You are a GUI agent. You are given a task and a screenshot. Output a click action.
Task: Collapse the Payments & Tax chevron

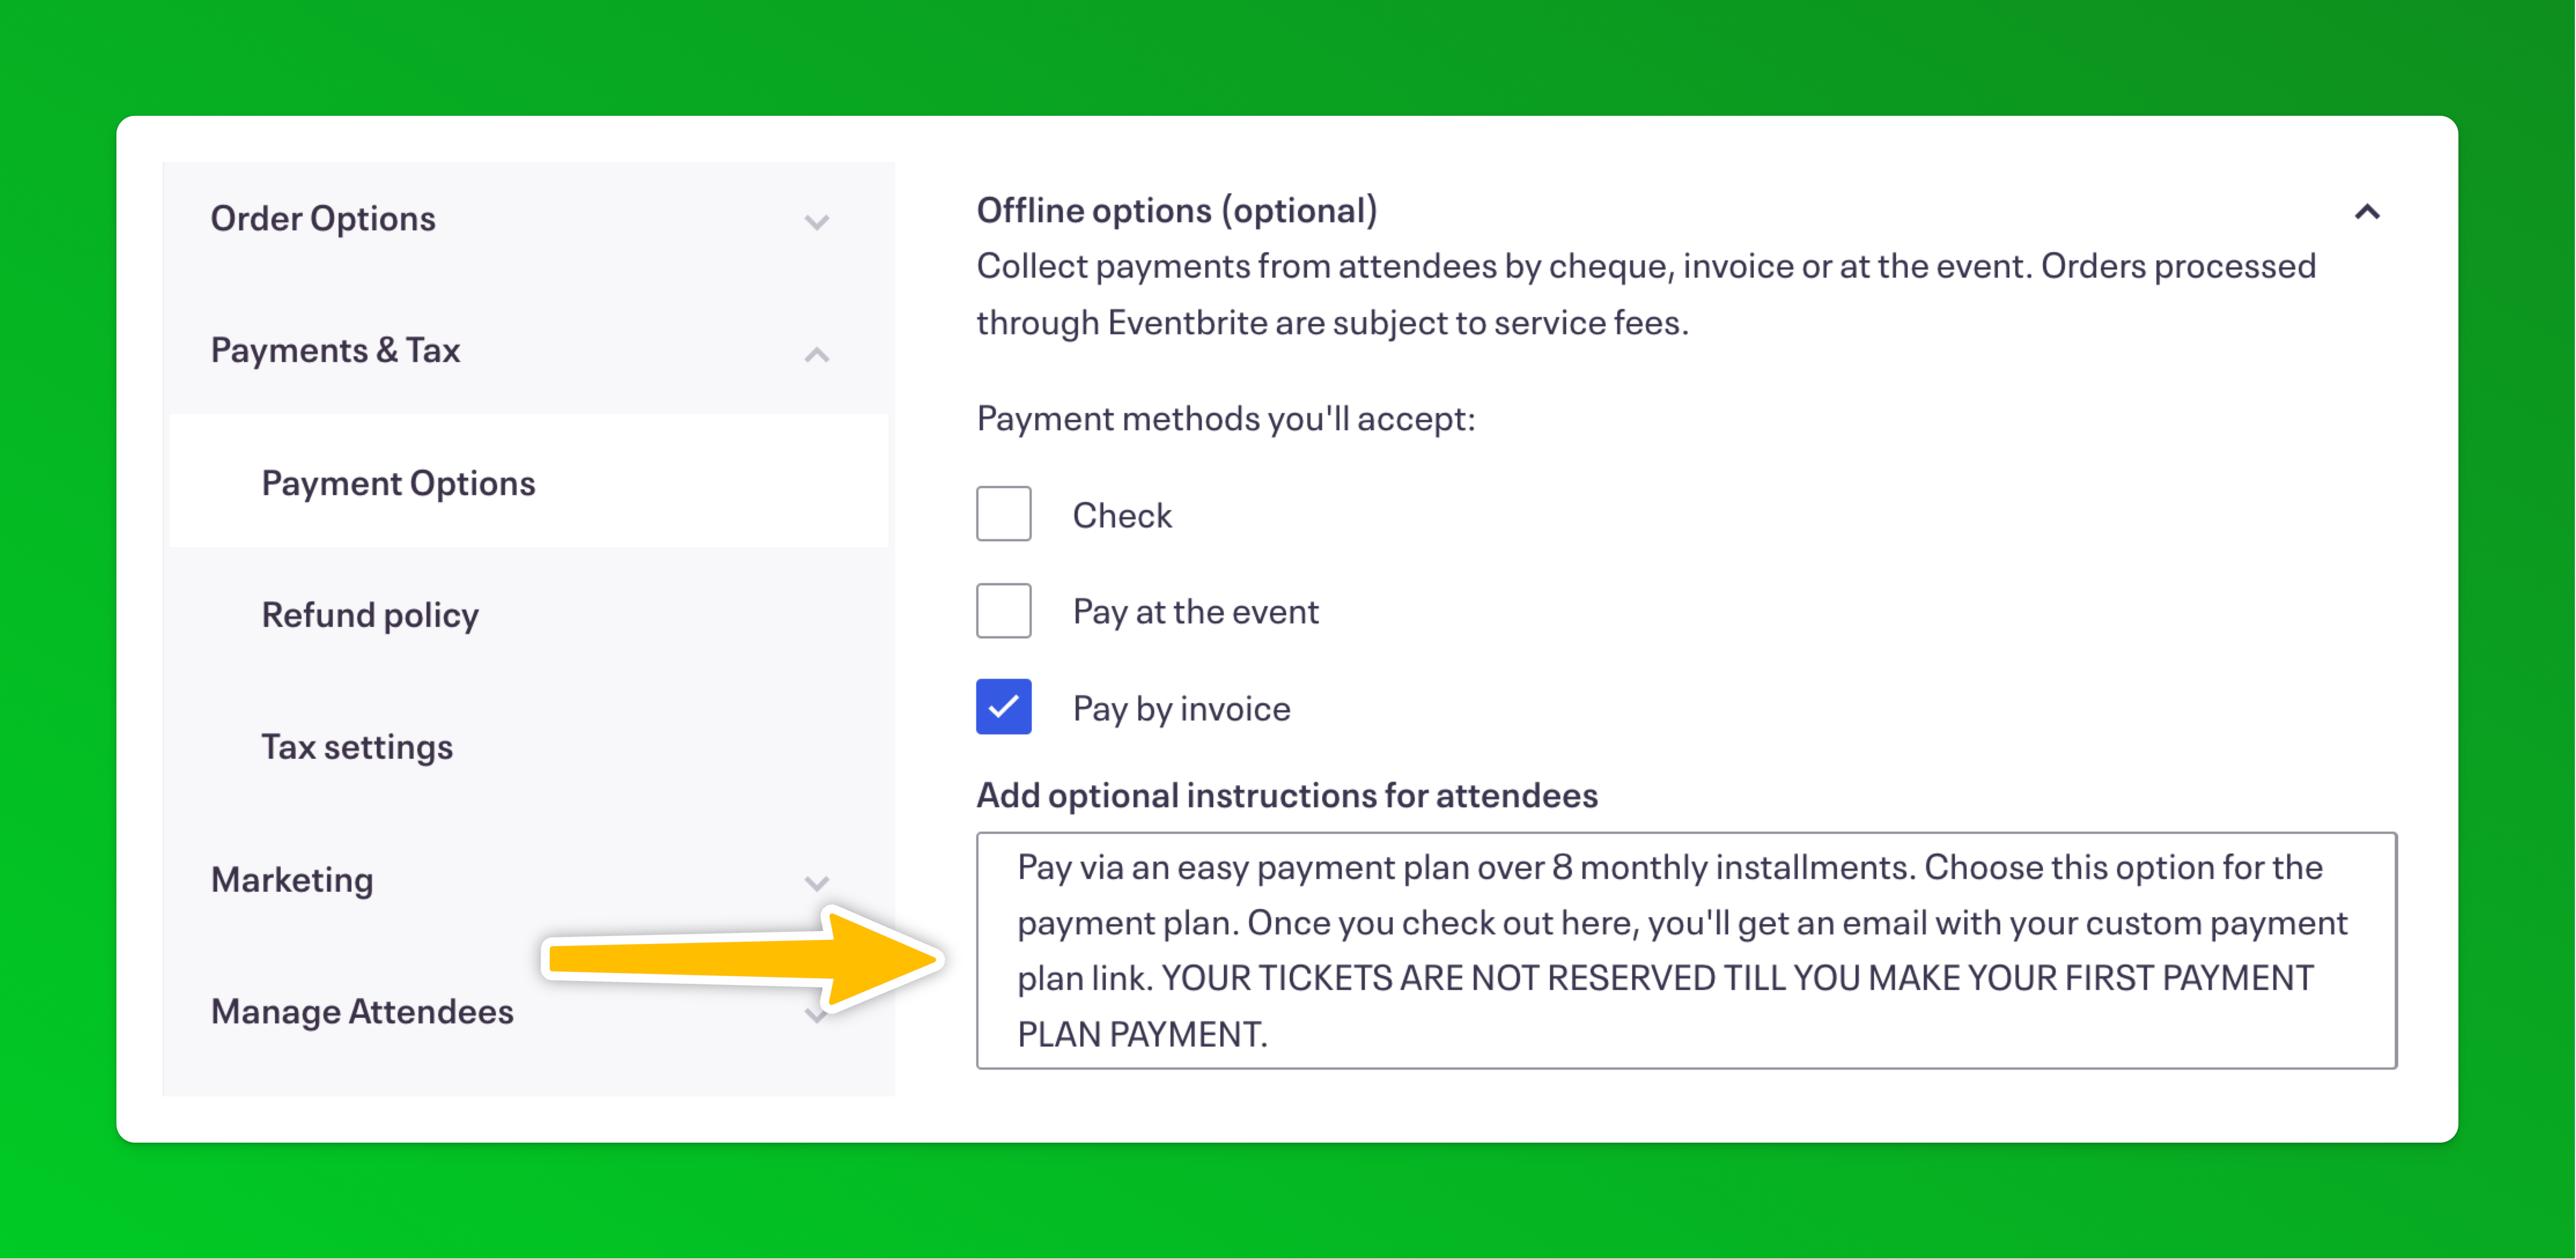[817, 354]
